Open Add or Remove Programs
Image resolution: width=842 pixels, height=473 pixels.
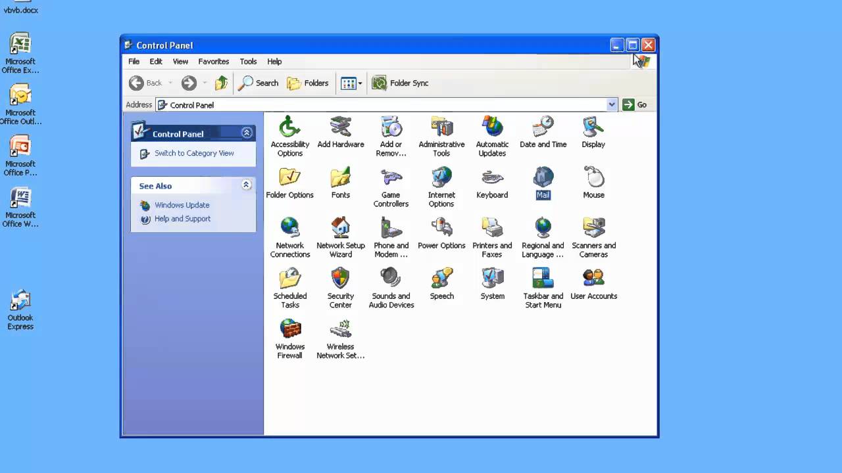[391, 136]
